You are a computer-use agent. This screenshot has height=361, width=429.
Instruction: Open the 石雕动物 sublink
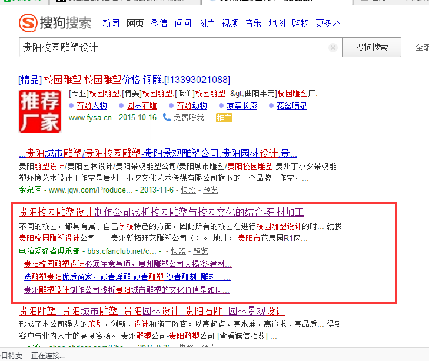pyautogui.click(x=192, y=106)
